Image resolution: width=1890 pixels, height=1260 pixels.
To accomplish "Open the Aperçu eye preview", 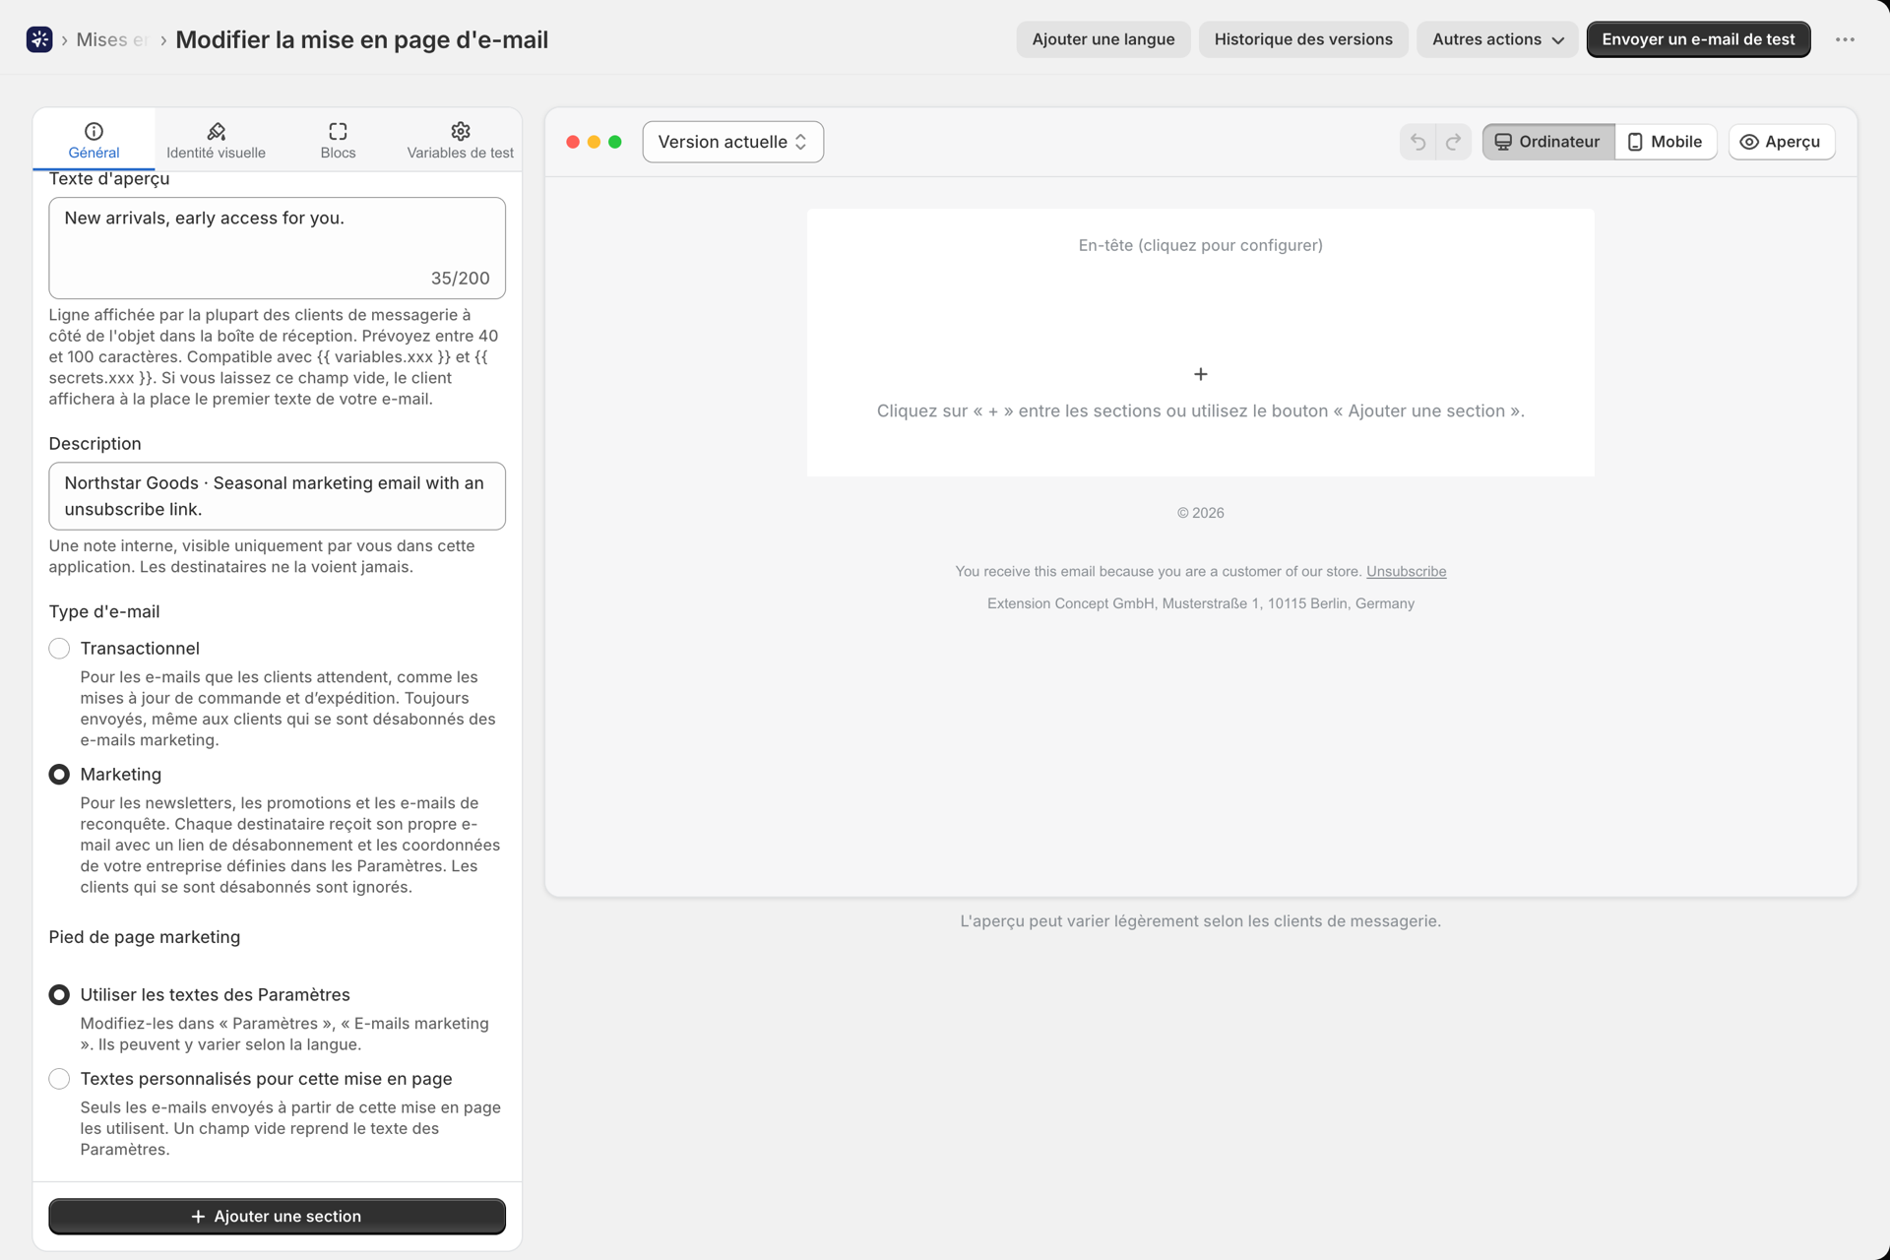I will click(x=1781, y=142).
